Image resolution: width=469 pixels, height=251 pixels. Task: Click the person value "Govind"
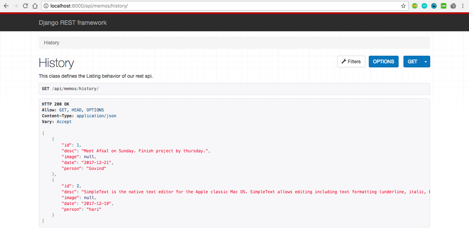[x=96, y=168]
